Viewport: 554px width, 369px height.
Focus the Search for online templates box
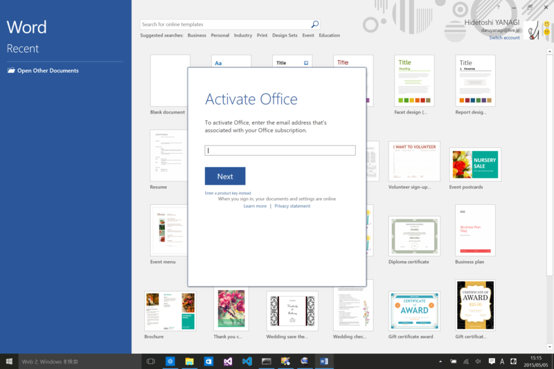point(225,24)
